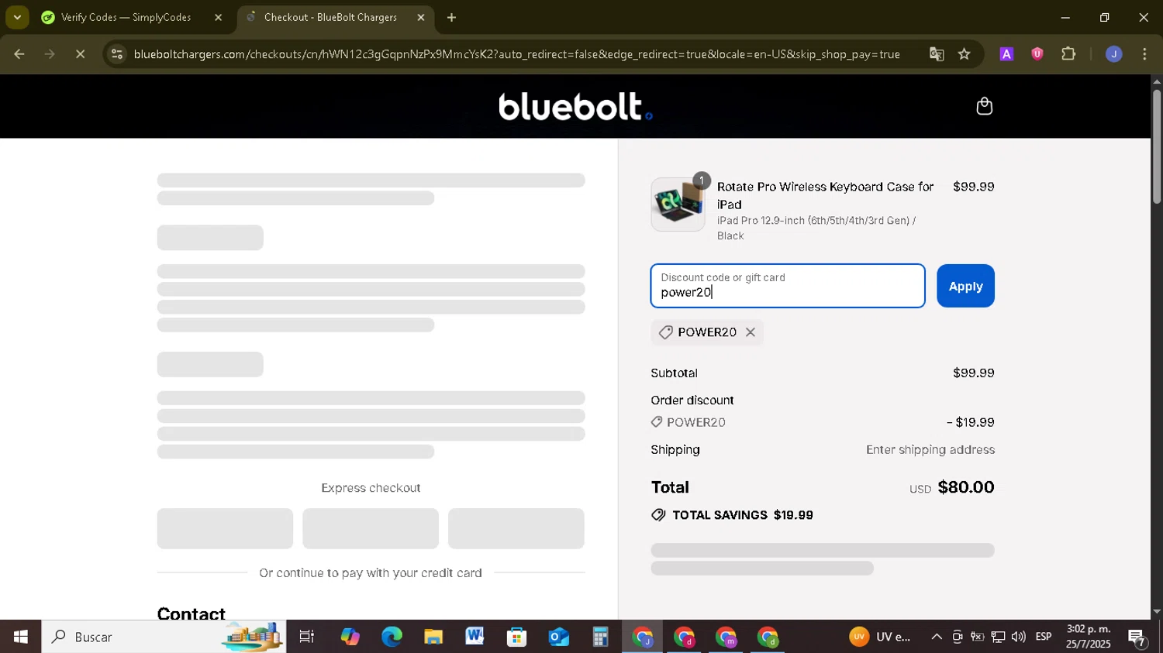Click the checkout URL in address bar

(x=516, y=54)
